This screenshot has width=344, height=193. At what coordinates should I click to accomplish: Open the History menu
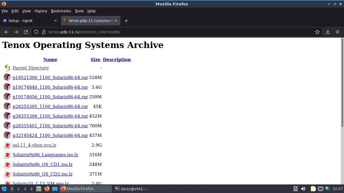[x=41, y=11]
